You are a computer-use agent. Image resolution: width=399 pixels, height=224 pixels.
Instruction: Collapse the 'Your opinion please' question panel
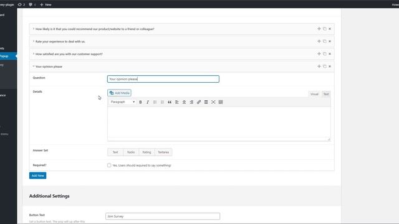pyautogui.click(x=34, y=67)
